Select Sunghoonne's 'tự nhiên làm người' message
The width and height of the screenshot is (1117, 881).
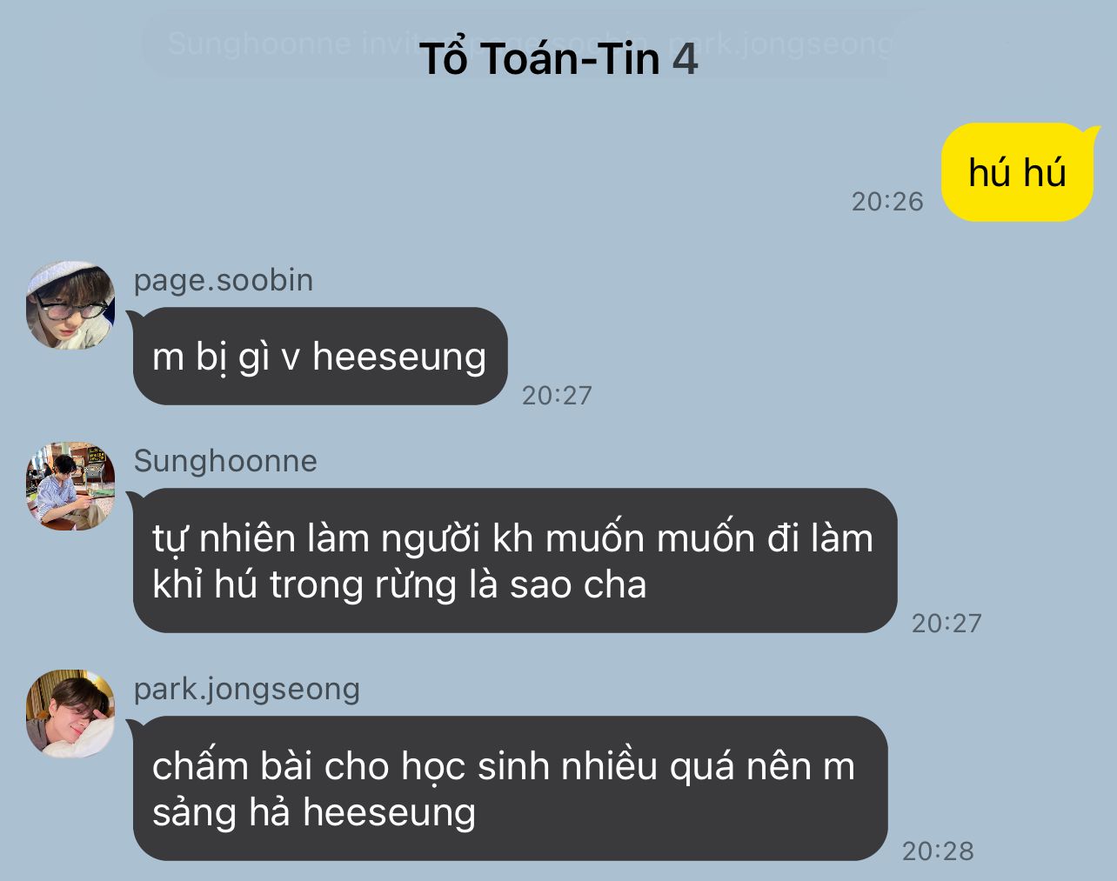click(x=513, y=561)
